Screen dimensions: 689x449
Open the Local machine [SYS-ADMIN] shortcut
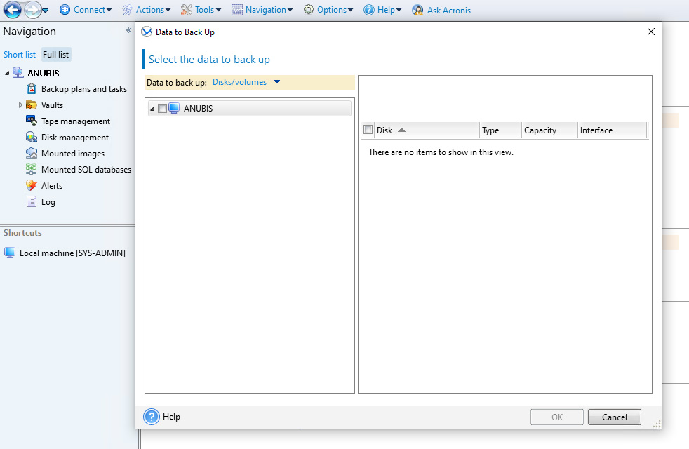(72, 253)
